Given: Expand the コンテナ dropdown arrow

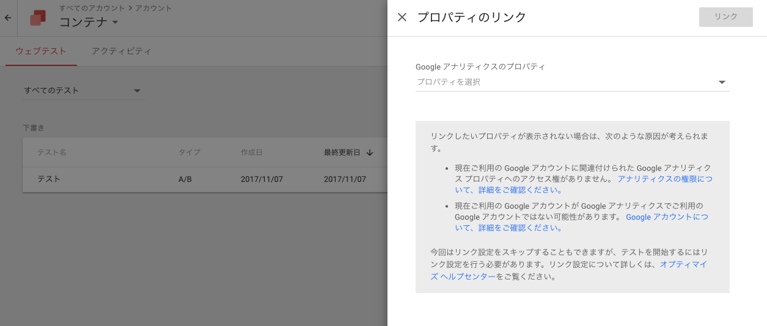Looking at the screenshot, I should [115, 23].
